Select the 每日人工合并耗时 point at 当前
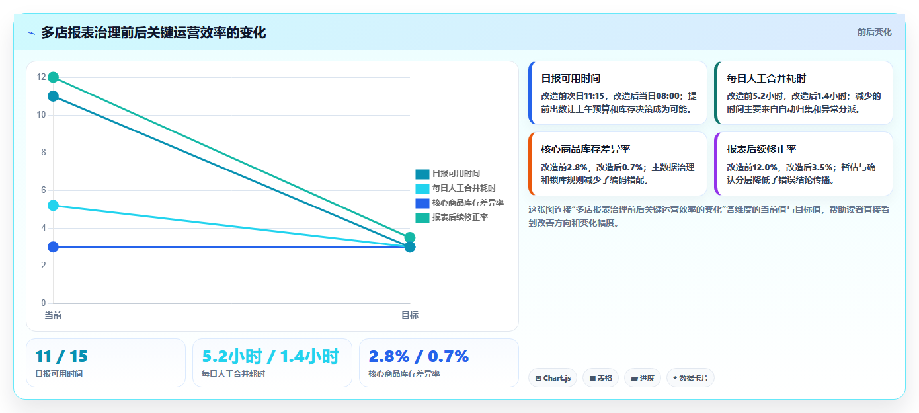919x413 pixels. coord(53,206)
